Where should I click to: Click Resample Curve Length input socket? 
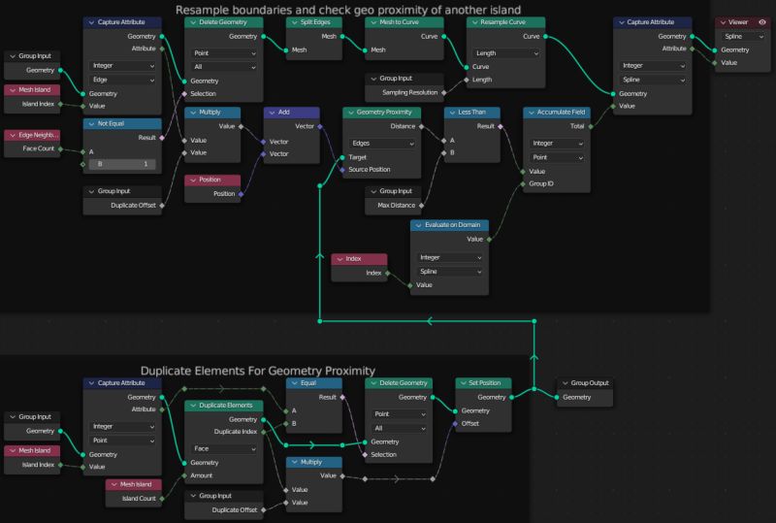[467, 80]
